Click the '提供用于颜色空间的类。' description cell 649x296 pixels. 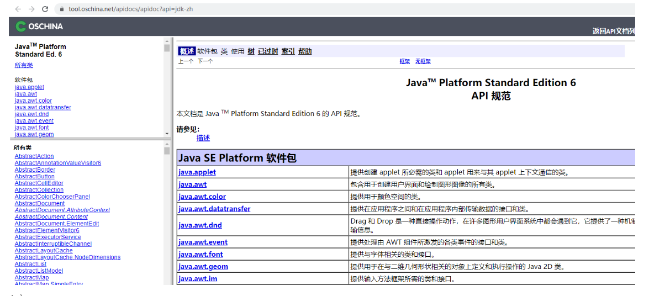[x=493, y=197]
